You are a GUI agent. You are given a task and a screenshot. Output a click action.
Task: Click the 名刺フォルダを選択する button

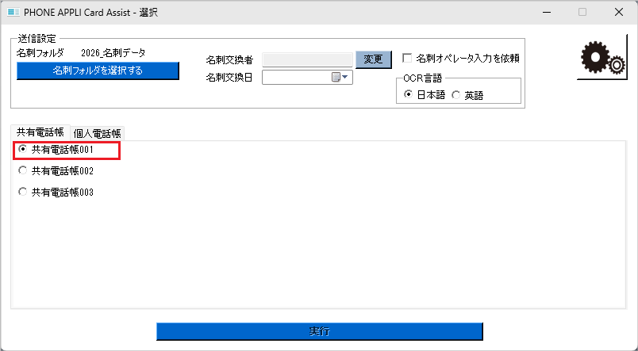pos(98,71)
